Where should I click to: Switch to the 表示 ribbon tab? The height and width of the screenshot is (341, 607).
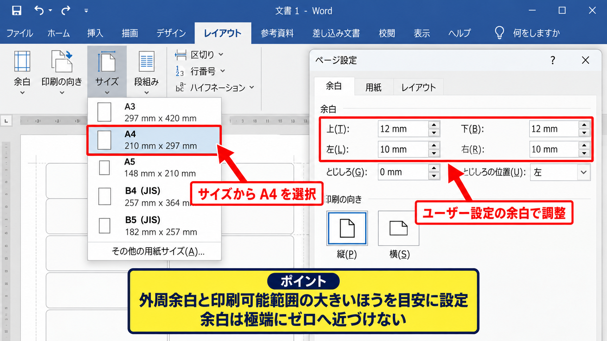pos(422,33)
